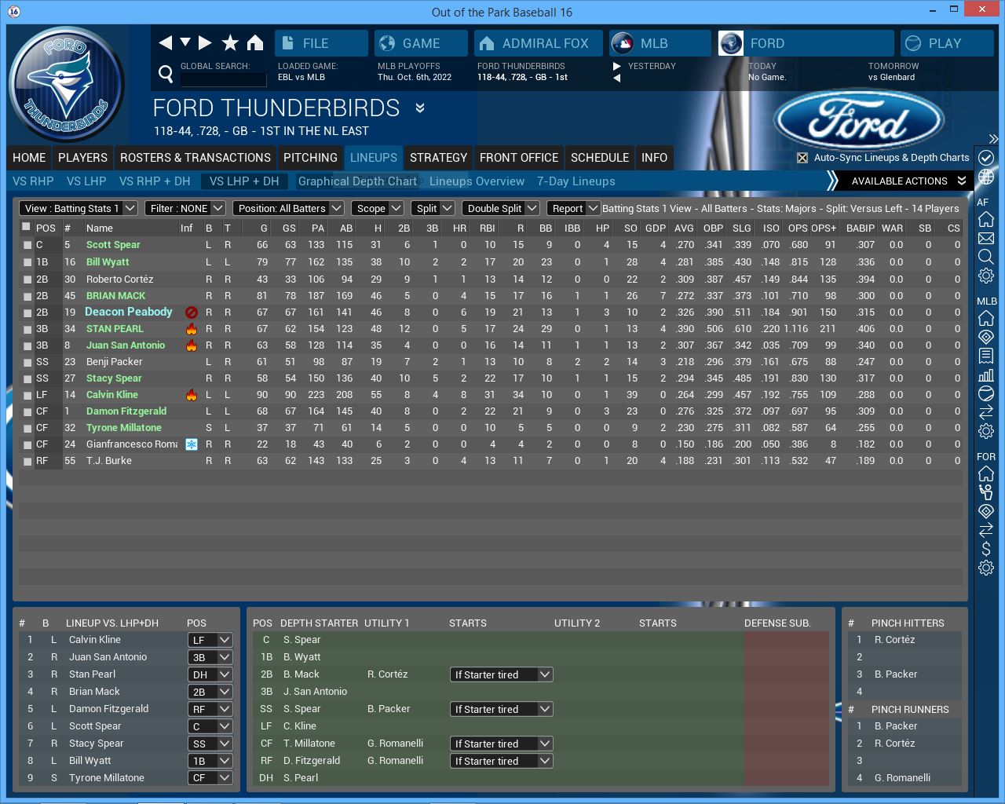1005x804 pixels.
Task: Open the MLB section baseball diamond icon
Action: (986, 337)
